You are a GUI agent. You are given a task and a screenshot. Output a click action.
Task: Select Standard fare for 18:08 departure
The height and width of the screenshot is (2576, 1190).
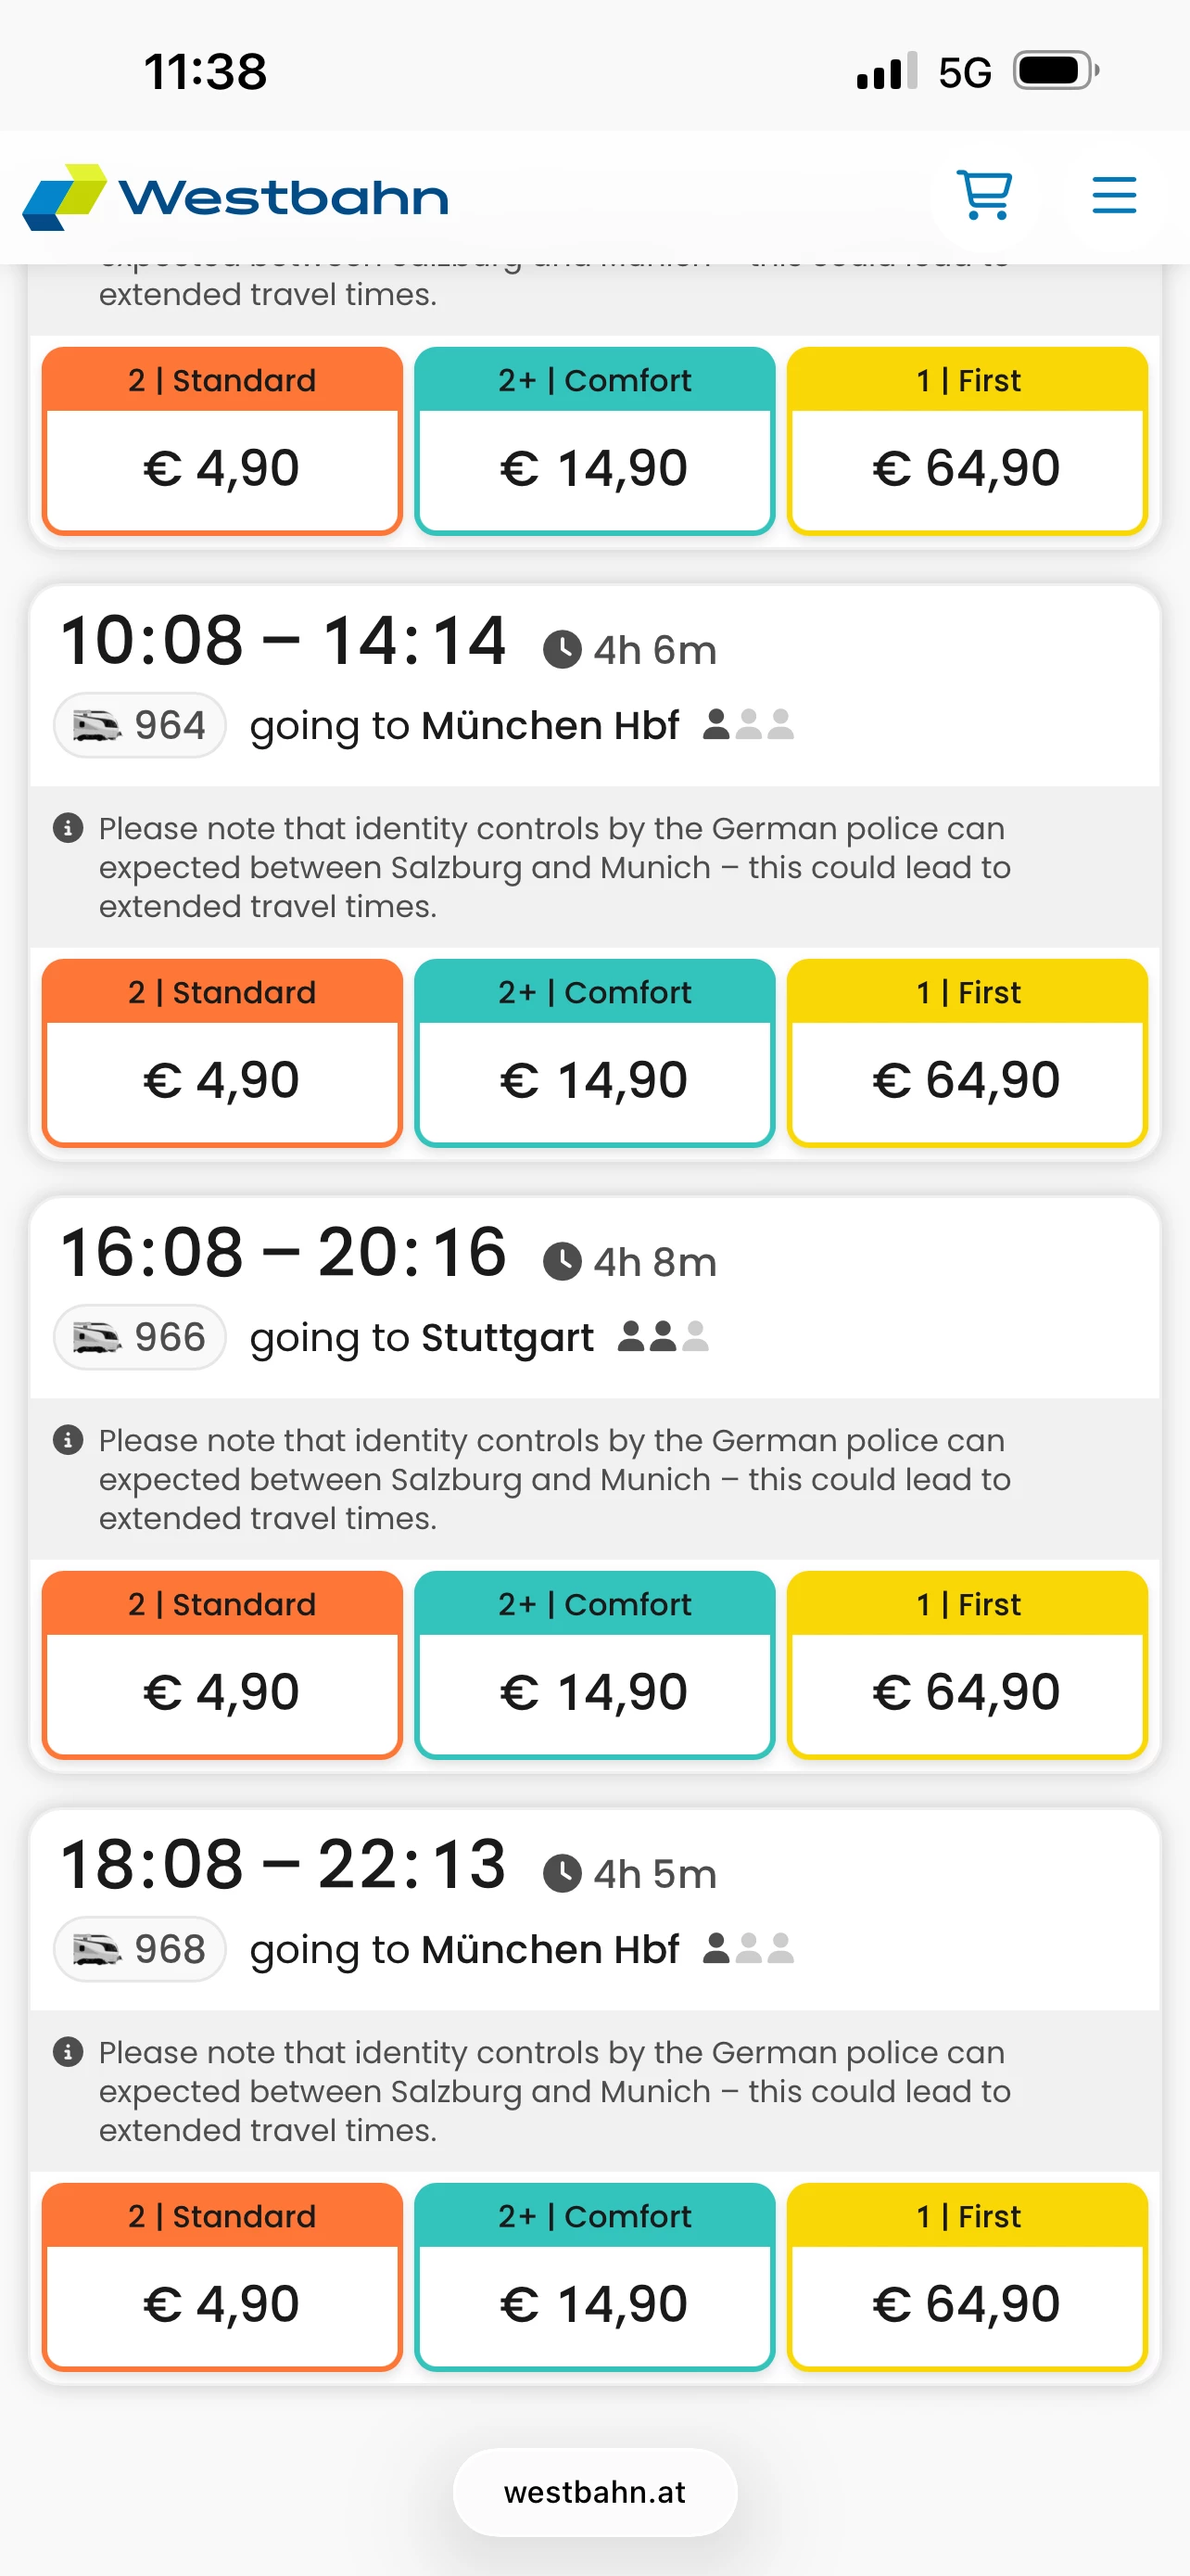pos(222,2276)
